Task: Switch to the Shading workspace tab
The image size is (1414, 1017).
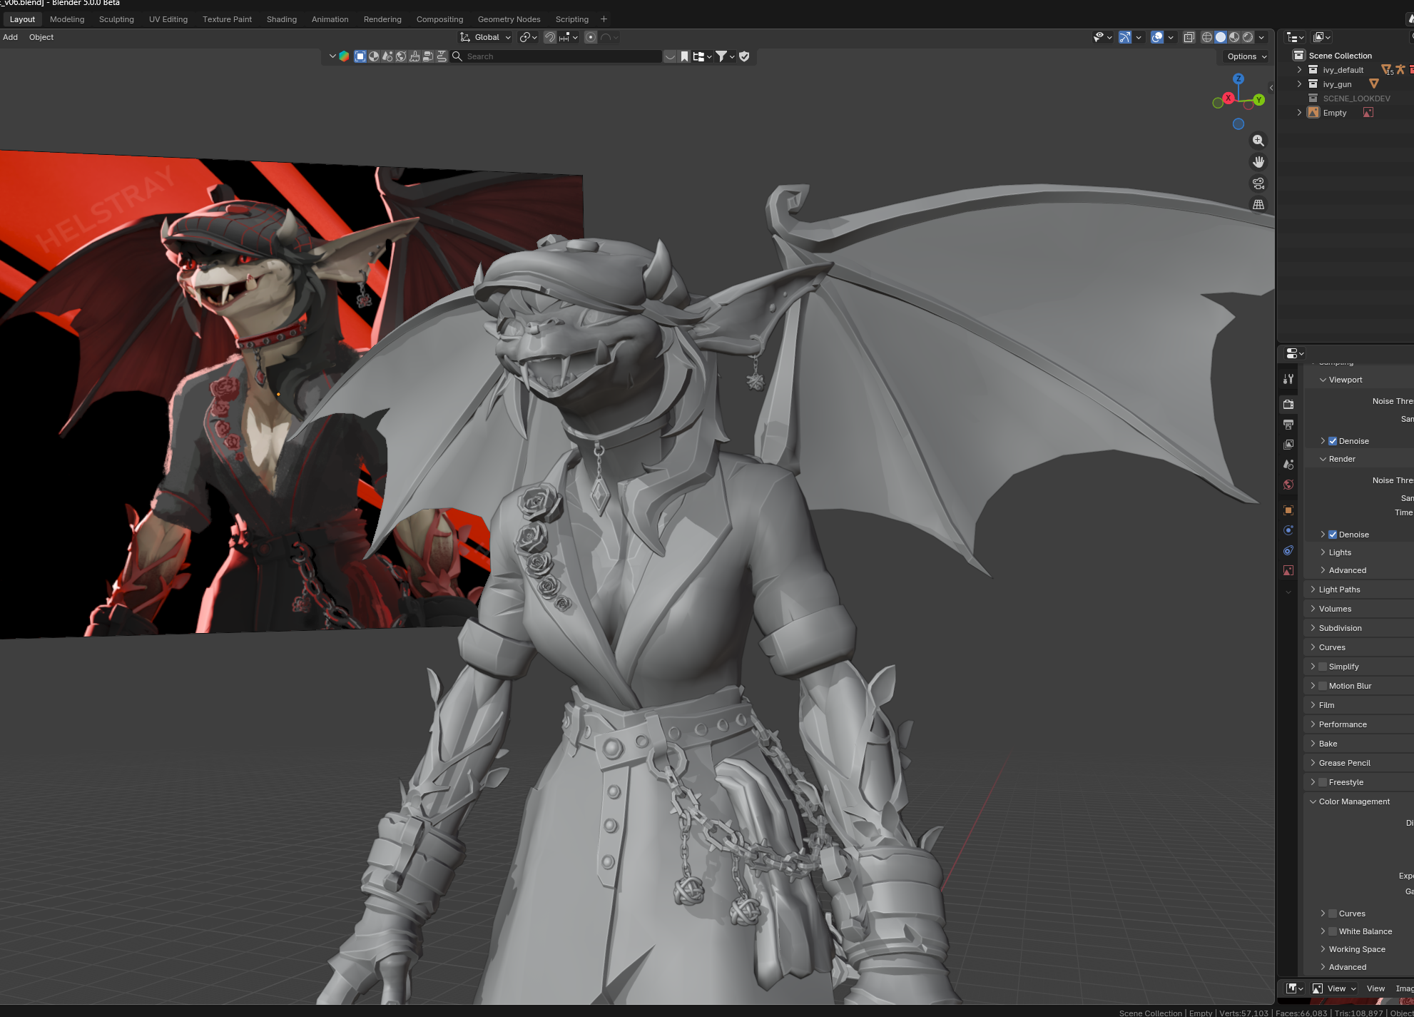Action: (x=282, y=19)
